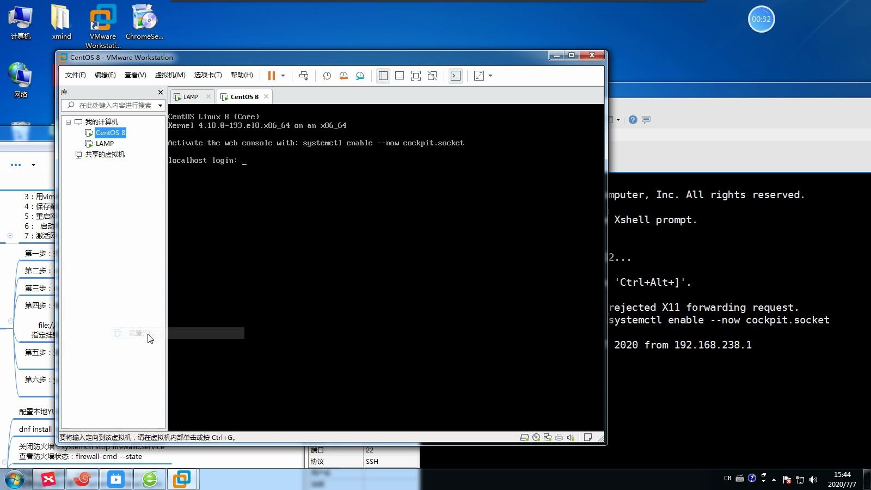Click the CD/DVD drive status icon
871x490 pixels.
536,437
